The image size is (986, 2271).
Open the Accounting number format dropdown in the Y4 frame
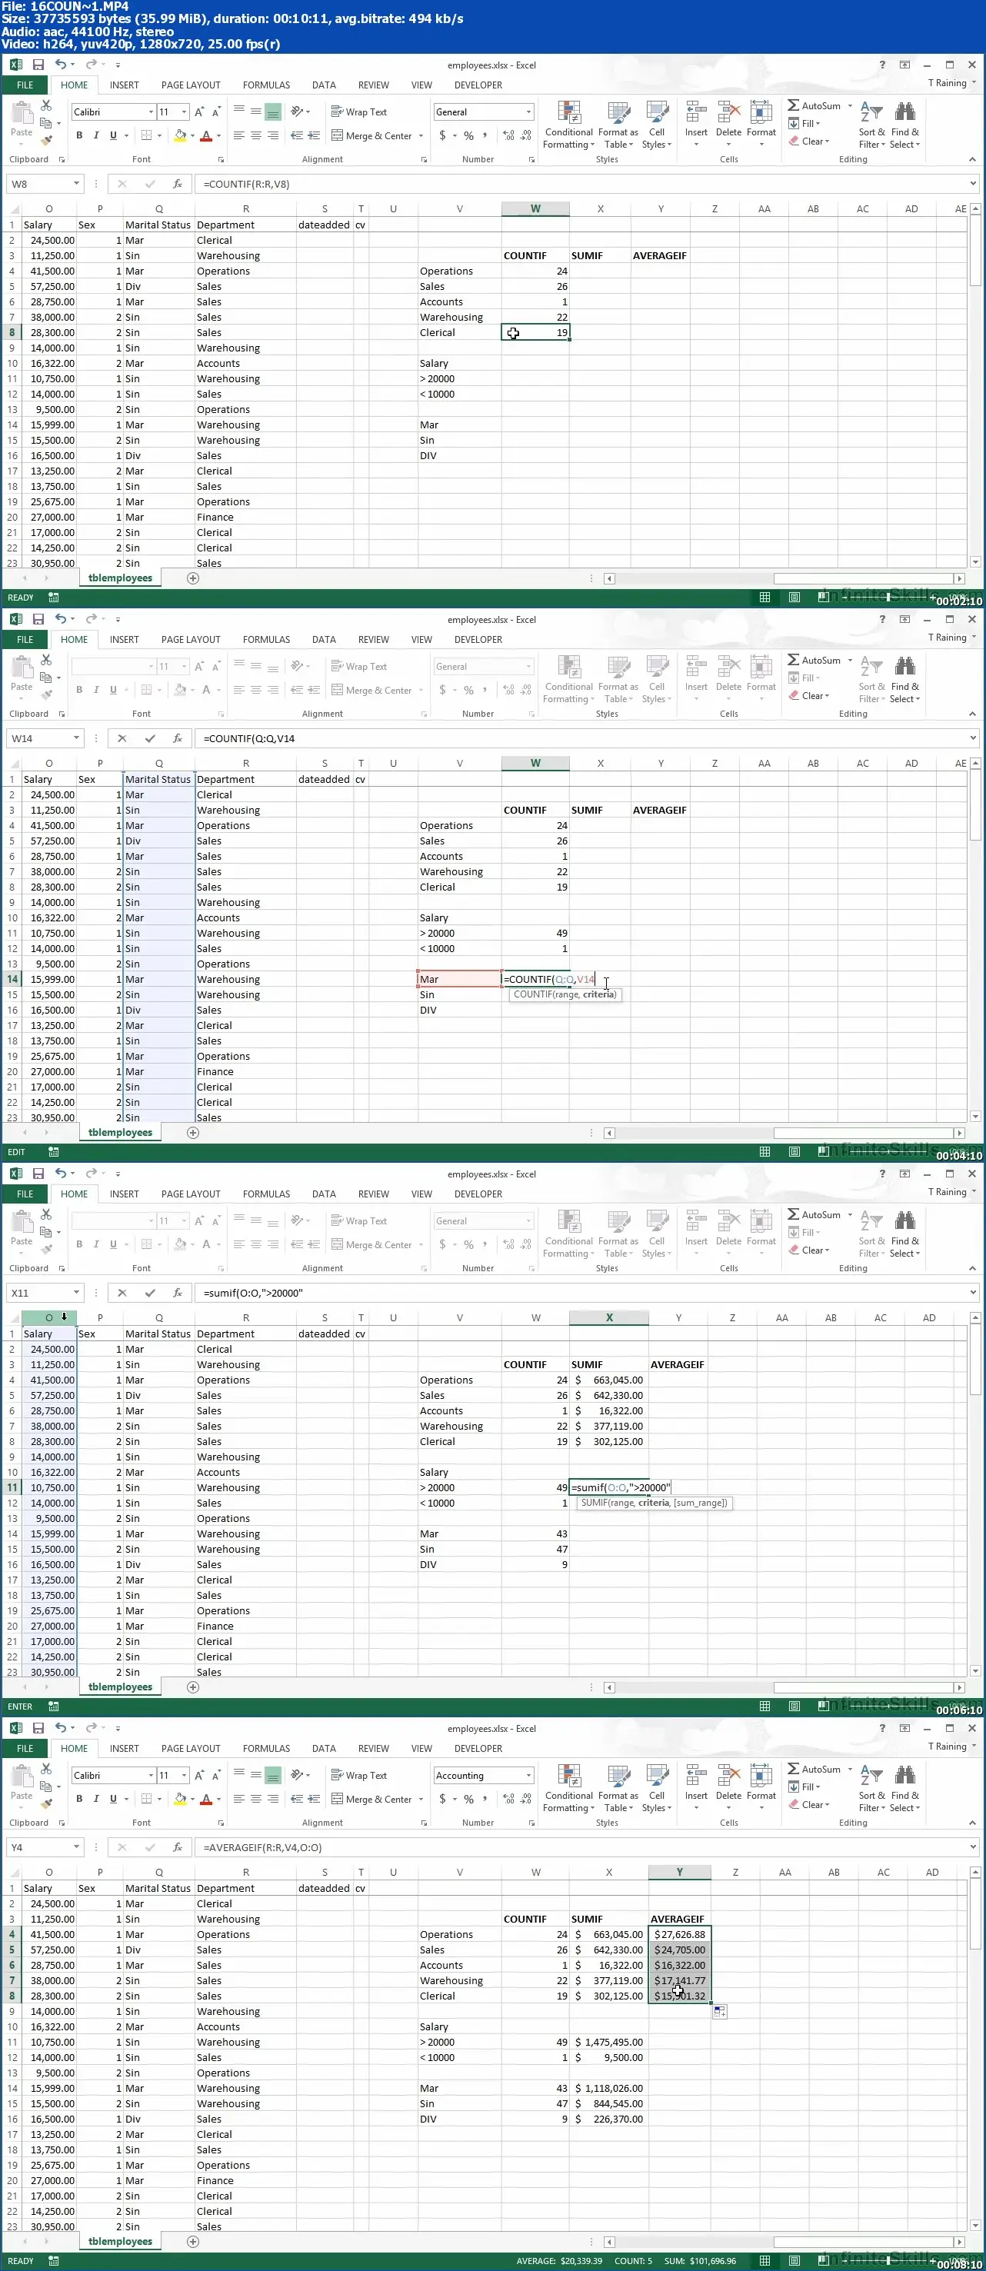click(x=529, y=1776)
